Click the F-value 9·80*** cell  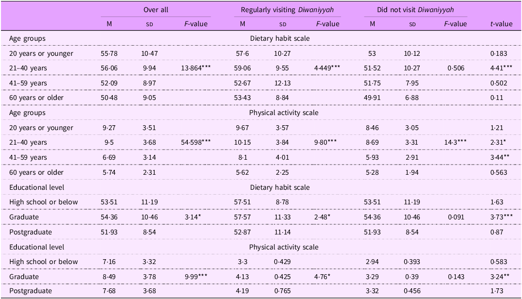click(325, 143)
